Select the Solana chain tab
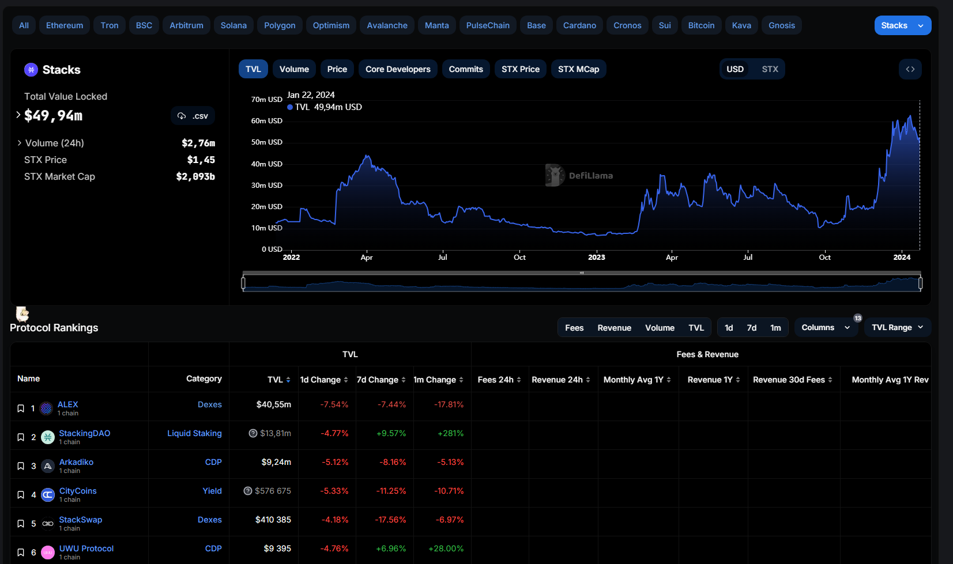 click(233, 25)
